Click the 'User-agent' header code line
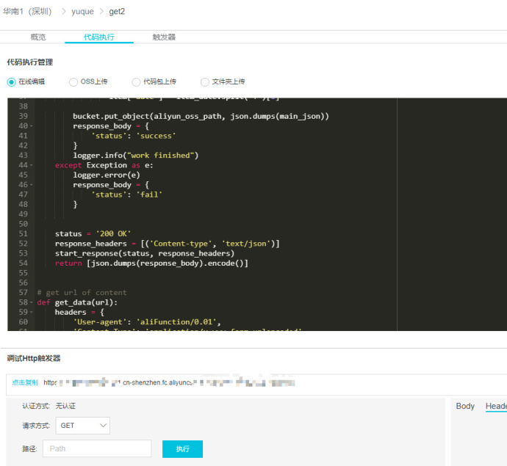 [x=147, y=322]
